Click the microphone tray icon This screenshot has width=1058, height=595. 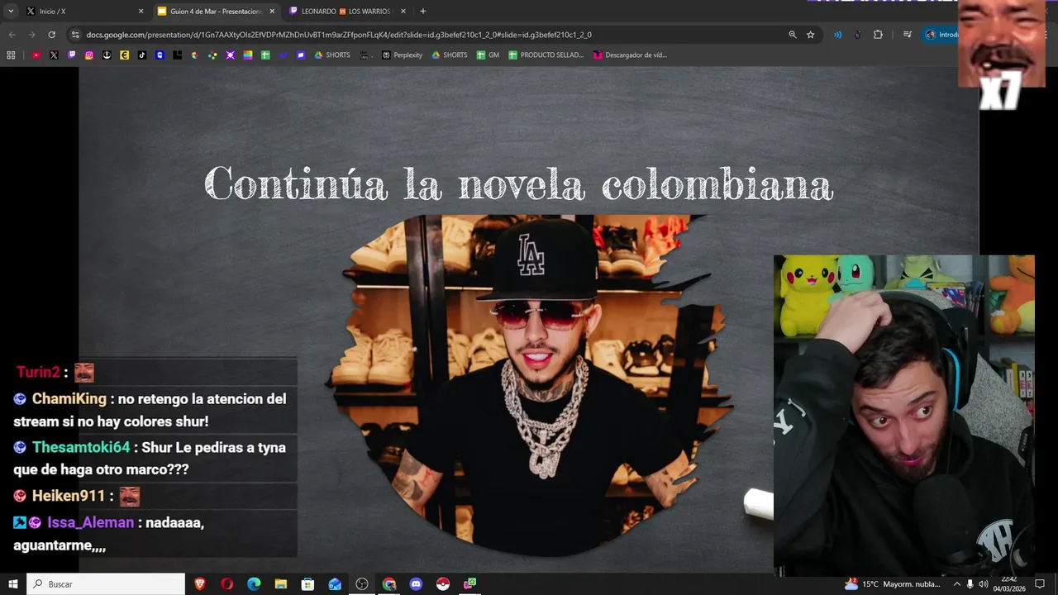pyautogui.click(x=970, y=584)
